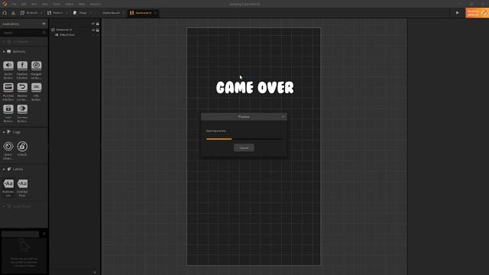Click the plus icon in Asset Library header
This screenshot has width=489, height=275.
tap(44, 24)
